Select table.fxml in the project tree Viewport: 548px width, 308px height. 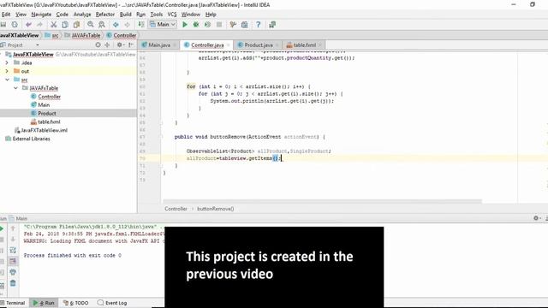click(49, 121)
